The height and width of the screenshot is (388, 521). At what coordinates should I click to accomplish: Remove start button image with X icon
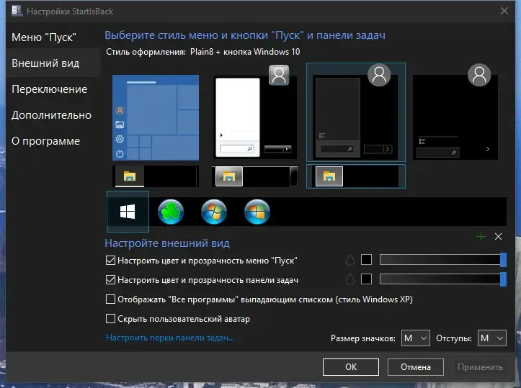498,237
